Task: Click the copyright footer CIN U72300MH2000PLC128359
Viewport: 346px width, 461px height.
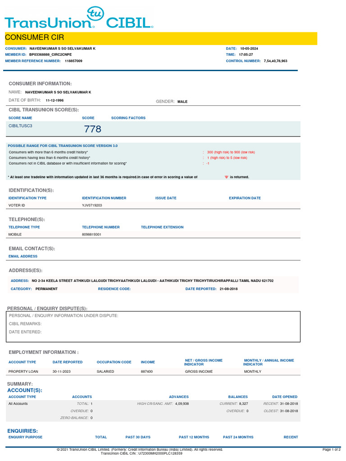Action: [x=141, y=453]
